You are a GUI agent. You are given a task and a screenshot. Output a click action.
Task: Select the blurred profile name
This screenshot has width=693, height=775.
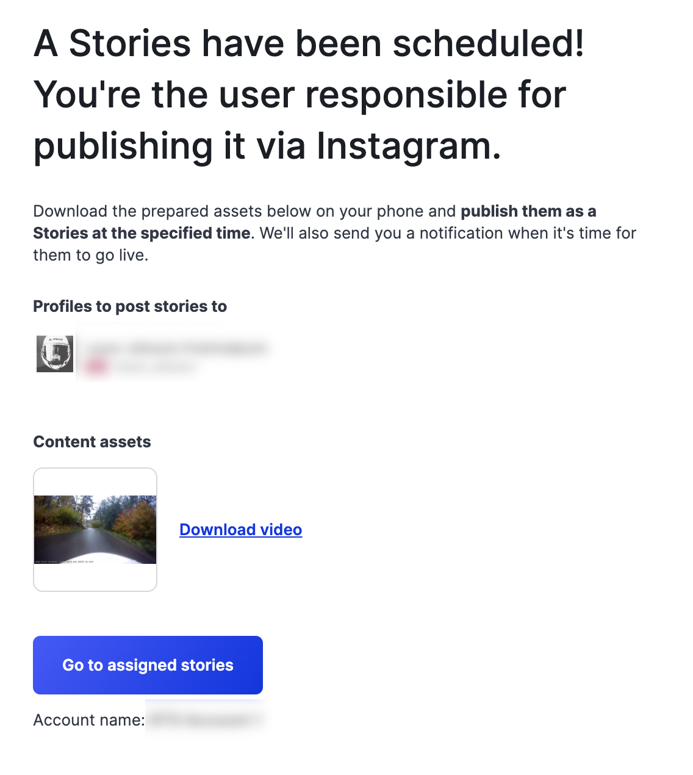coord(176,348)
